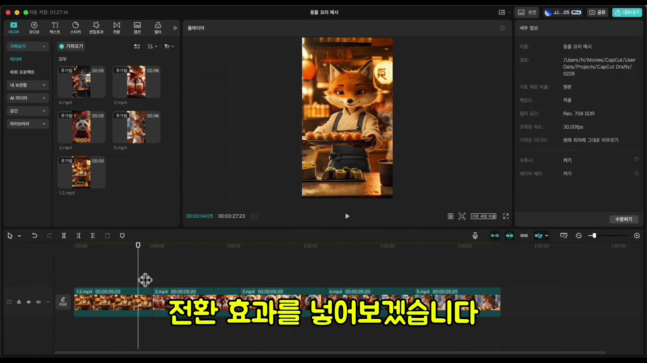Screen dimensions: 647x363
Task: Click the microphone voiceover icon
Action: click(x=475, y=235)
